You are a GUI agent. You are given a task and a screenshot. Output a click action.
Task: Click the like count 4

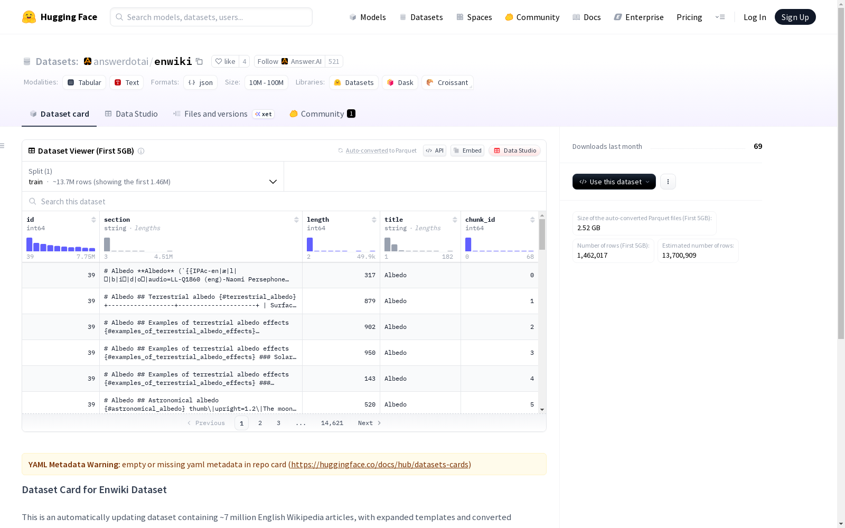[244, 61]
